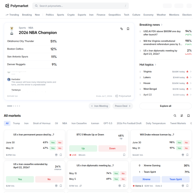
Task: Choose Down on BTC 5 Minute market
Action: pos(112,148)
